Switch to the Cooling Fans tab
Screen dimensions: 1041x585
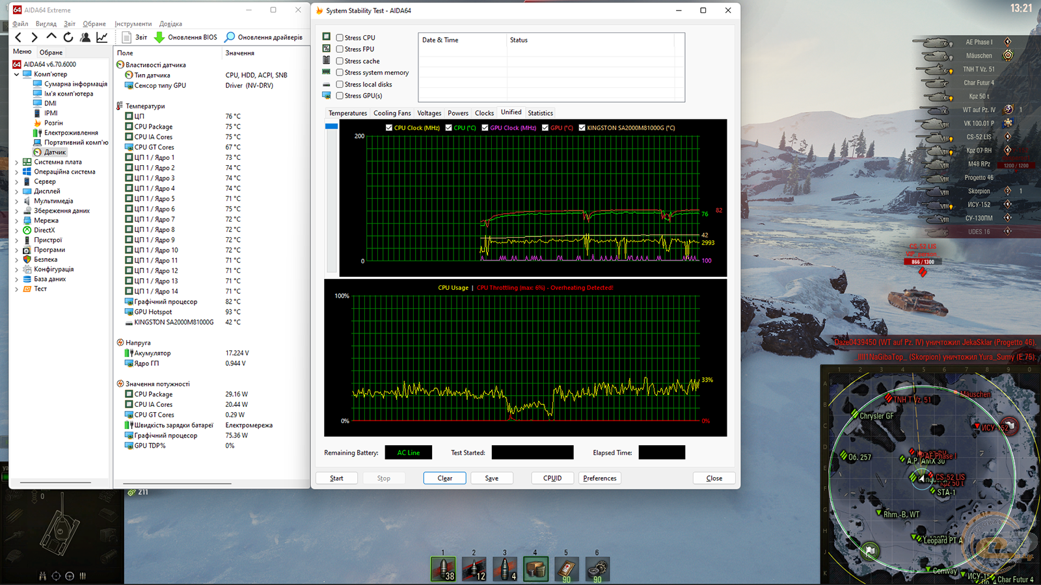coord(392,113)
